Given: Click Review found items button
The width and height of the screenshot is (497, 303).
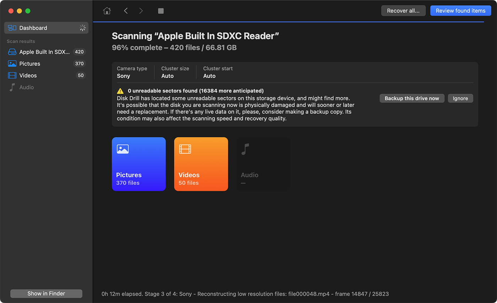Looking at the screenshot, I should click(x=461, y=11).
